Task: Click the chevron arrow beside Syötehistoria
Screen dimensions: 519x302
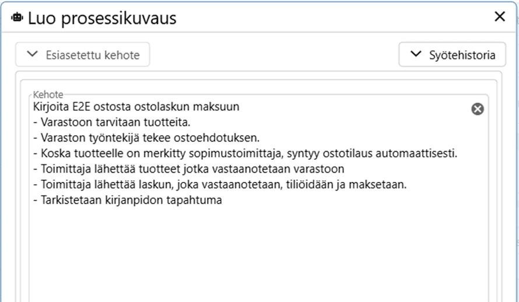Action: click(415, 55)
